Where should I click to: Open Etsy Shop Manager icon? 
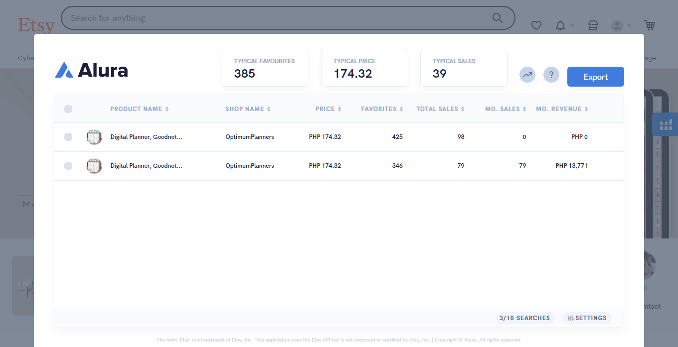coord(593,25)
